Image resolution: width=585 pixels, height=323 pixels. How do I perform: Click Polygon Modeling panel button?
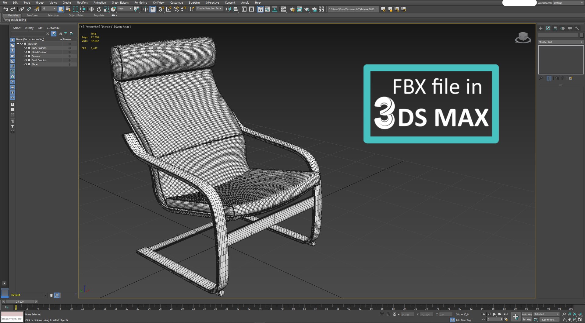(15, 20)
